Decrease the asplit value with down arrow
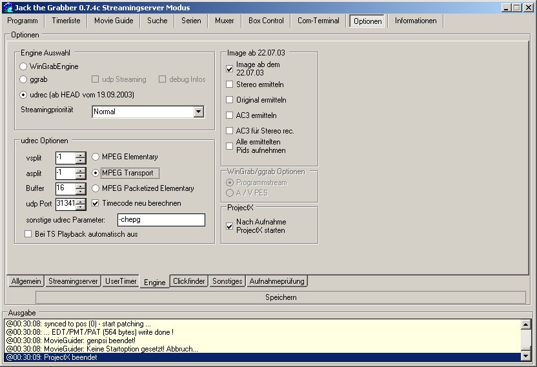This screenshot has width=537, height=367. tap(80, 176)
